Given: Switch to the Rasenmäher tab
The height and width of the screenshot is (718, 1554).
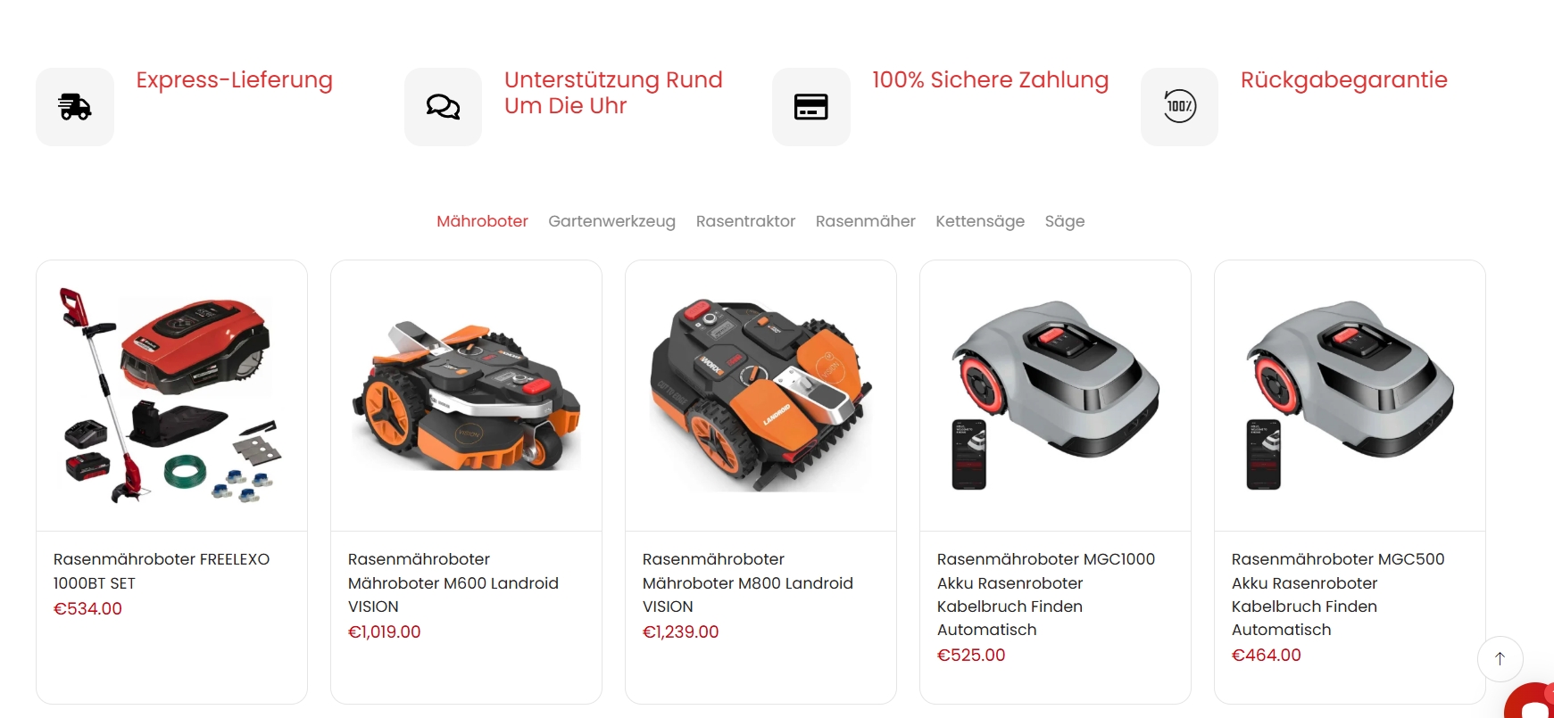Looking at the screenshot, I should 865,221.
